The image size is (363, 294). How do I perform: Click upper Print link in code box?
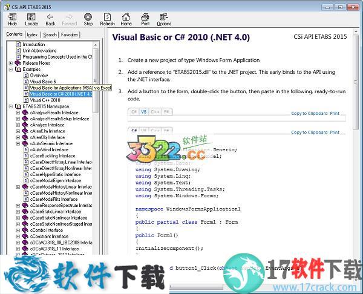point(335,114)
